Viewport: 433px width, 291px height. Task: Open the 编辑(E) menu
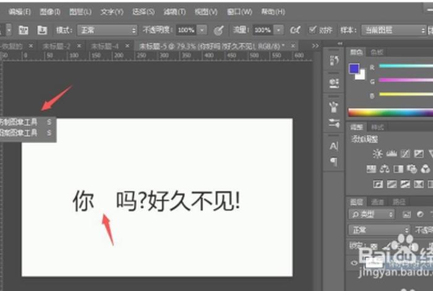(x=19, y=12)
